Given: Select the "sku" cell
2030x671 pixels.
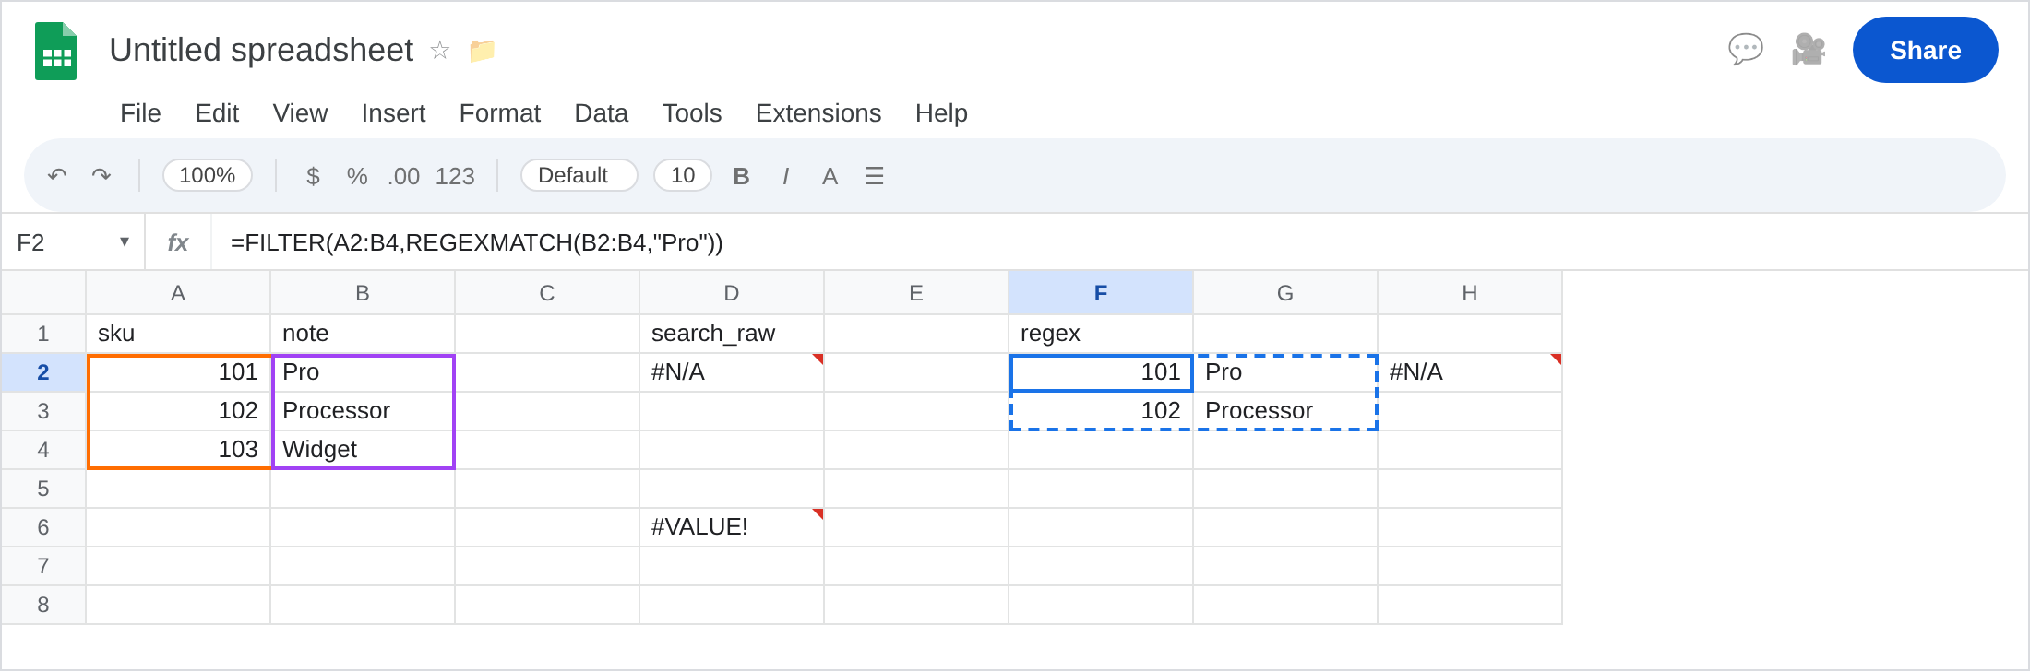Looking at the screenshot, I should click(x=178, y=334).
